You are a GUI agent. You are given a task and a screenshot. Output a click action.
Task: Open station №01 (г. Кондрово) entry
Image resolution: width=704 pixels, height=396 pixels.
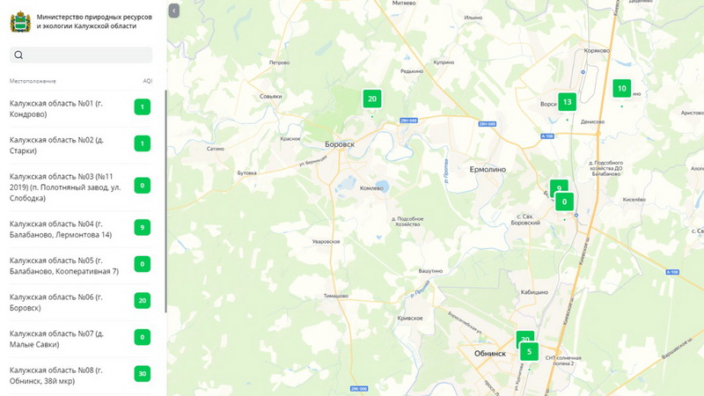pos(81,108)
